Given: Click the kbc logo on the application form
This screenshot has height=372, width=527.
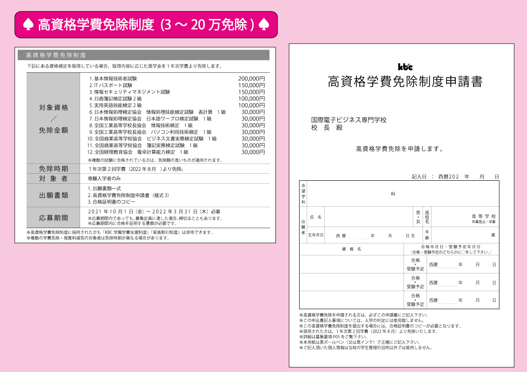Looking at the screenshot, I should [x=405, y=67].
